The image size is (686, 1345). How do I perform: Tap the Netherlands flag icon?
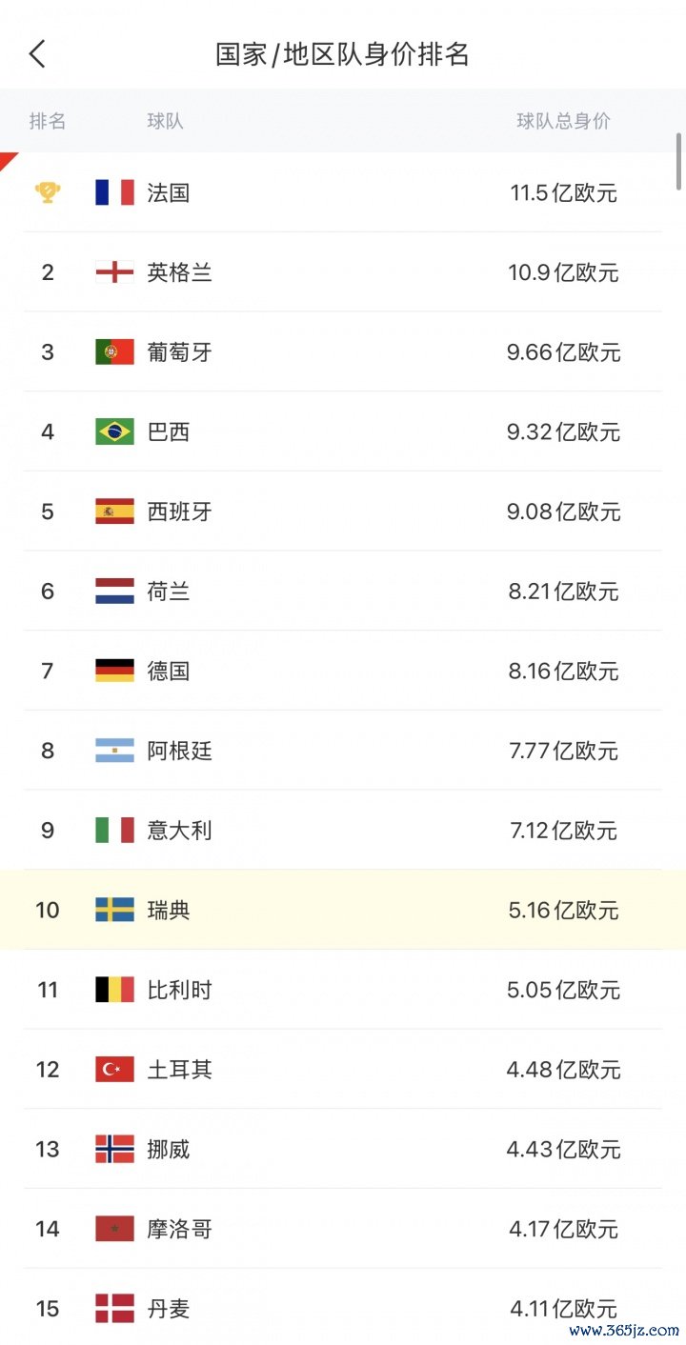(114, 592)
